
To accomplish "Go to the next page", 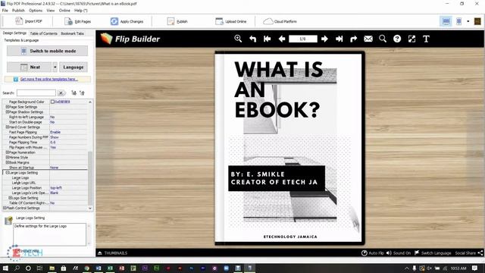I will tap(324, 39).
